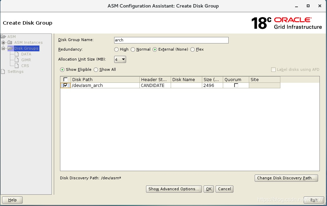Open GIMR disk group in tree
Screen dimensions: 327x206
click(26, 60)
